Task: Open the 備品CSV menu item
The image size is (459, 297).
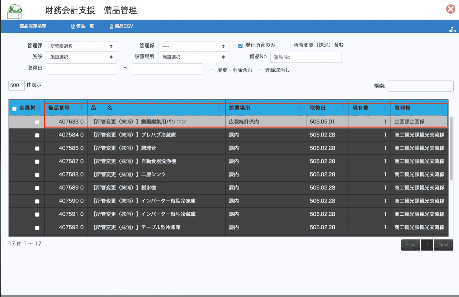Action: pos(121,26)
